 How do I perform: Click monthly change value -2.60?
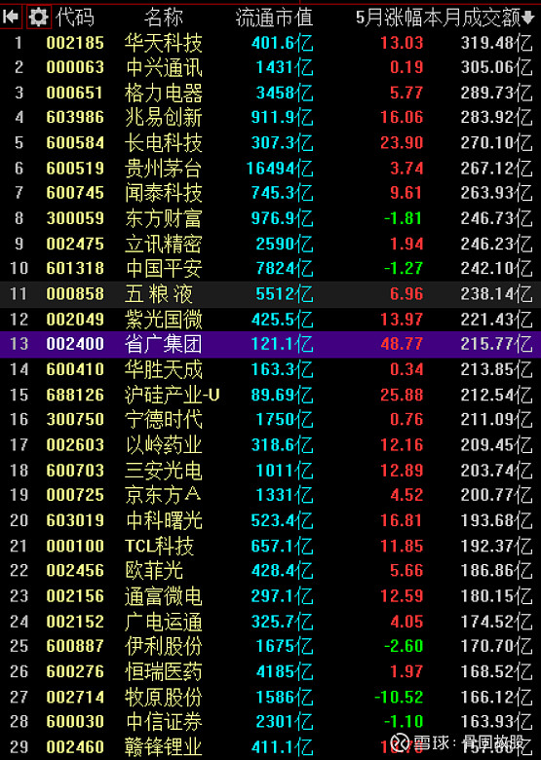(404, 646)
